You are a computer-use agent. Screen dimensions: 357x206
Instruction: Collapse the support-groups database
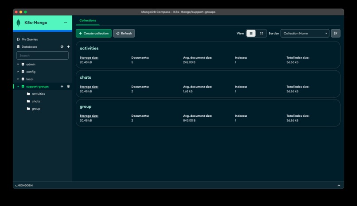tap(18, 87)
